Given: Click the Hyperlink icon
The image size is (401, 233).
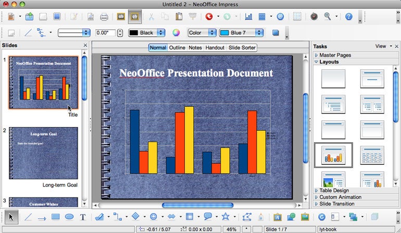Looking at the screenshot, I should [x=281, y=17].
